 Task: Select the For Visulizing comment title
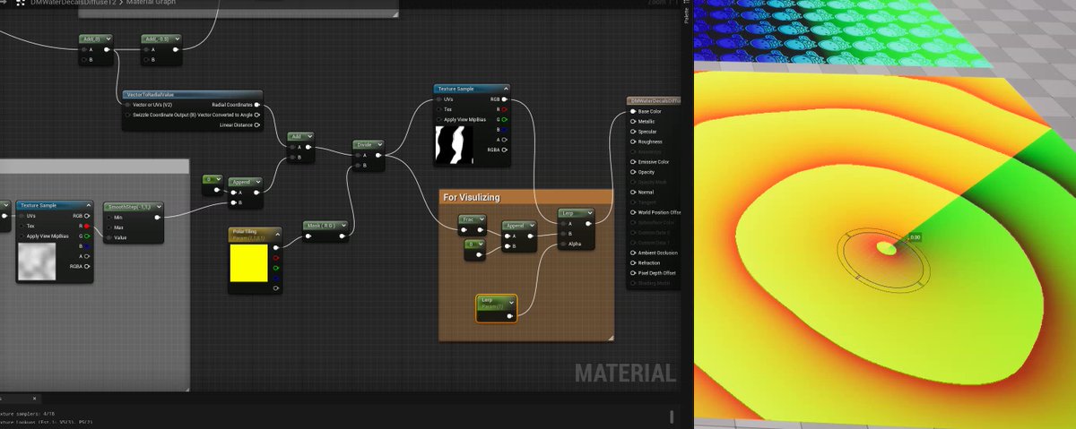pyautogui.click(x=472, y=196)
